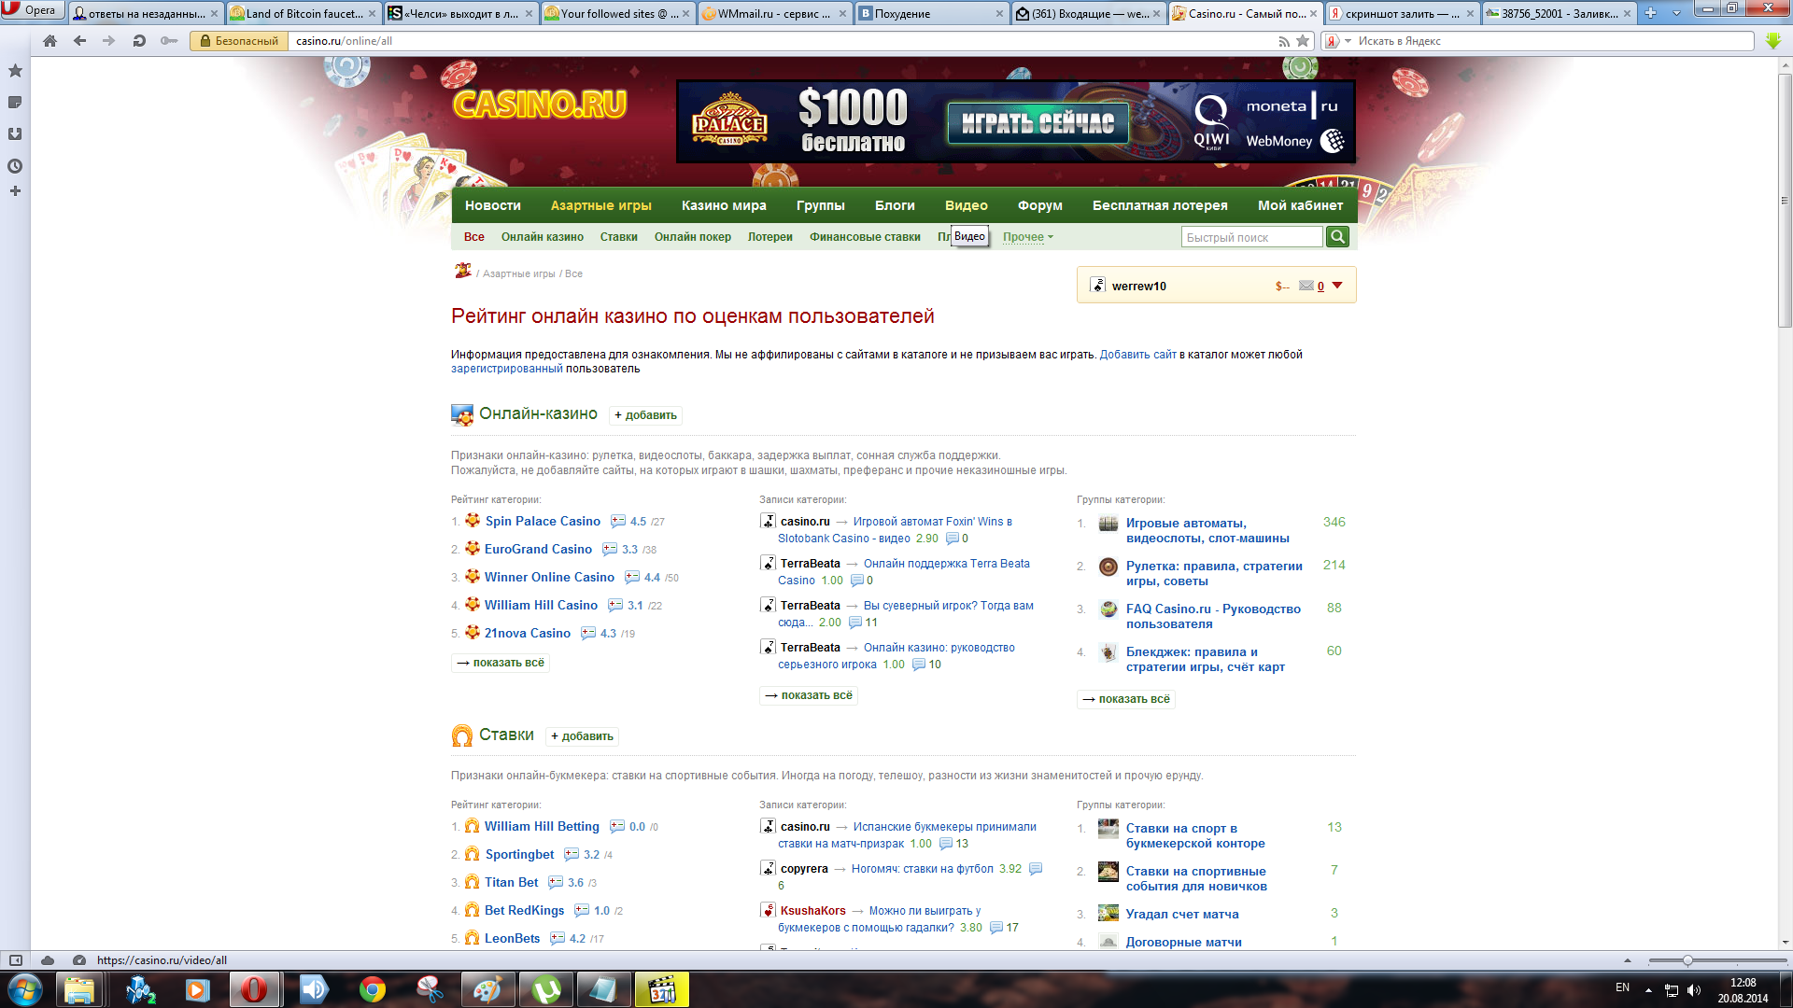
Task: Click the address bar URL field
Action: click(x=784, y=41)
